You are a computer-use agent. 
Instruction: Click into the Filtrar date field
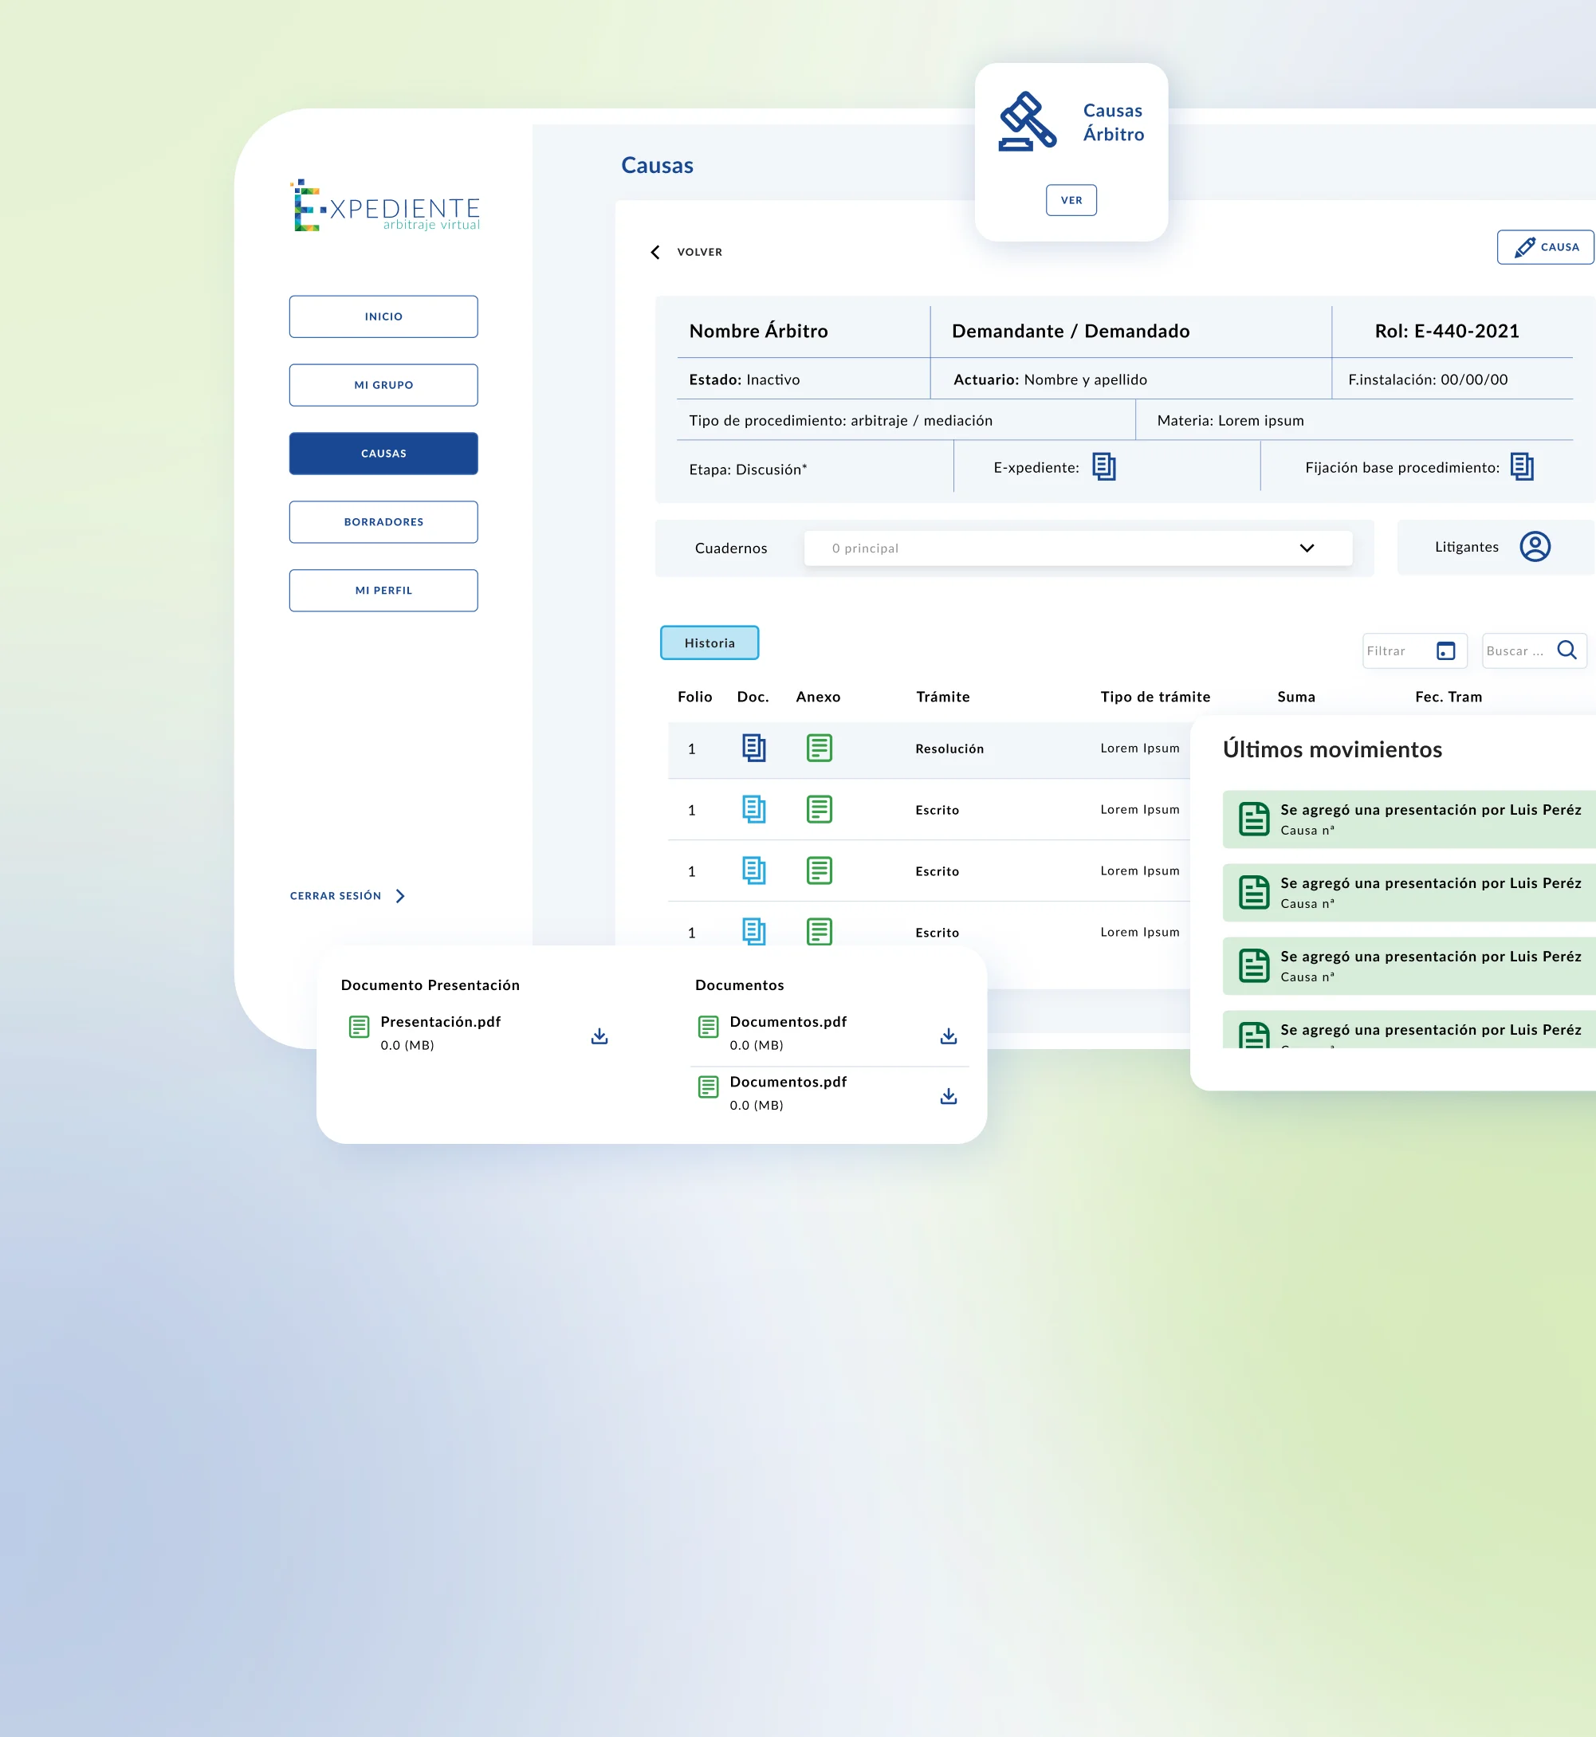point(1414,650)
